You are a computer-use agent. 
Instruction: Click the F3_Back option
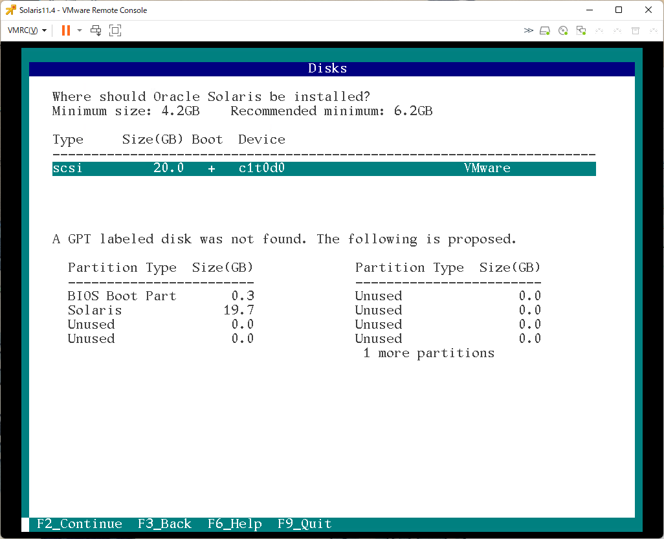tap(165, 523)
